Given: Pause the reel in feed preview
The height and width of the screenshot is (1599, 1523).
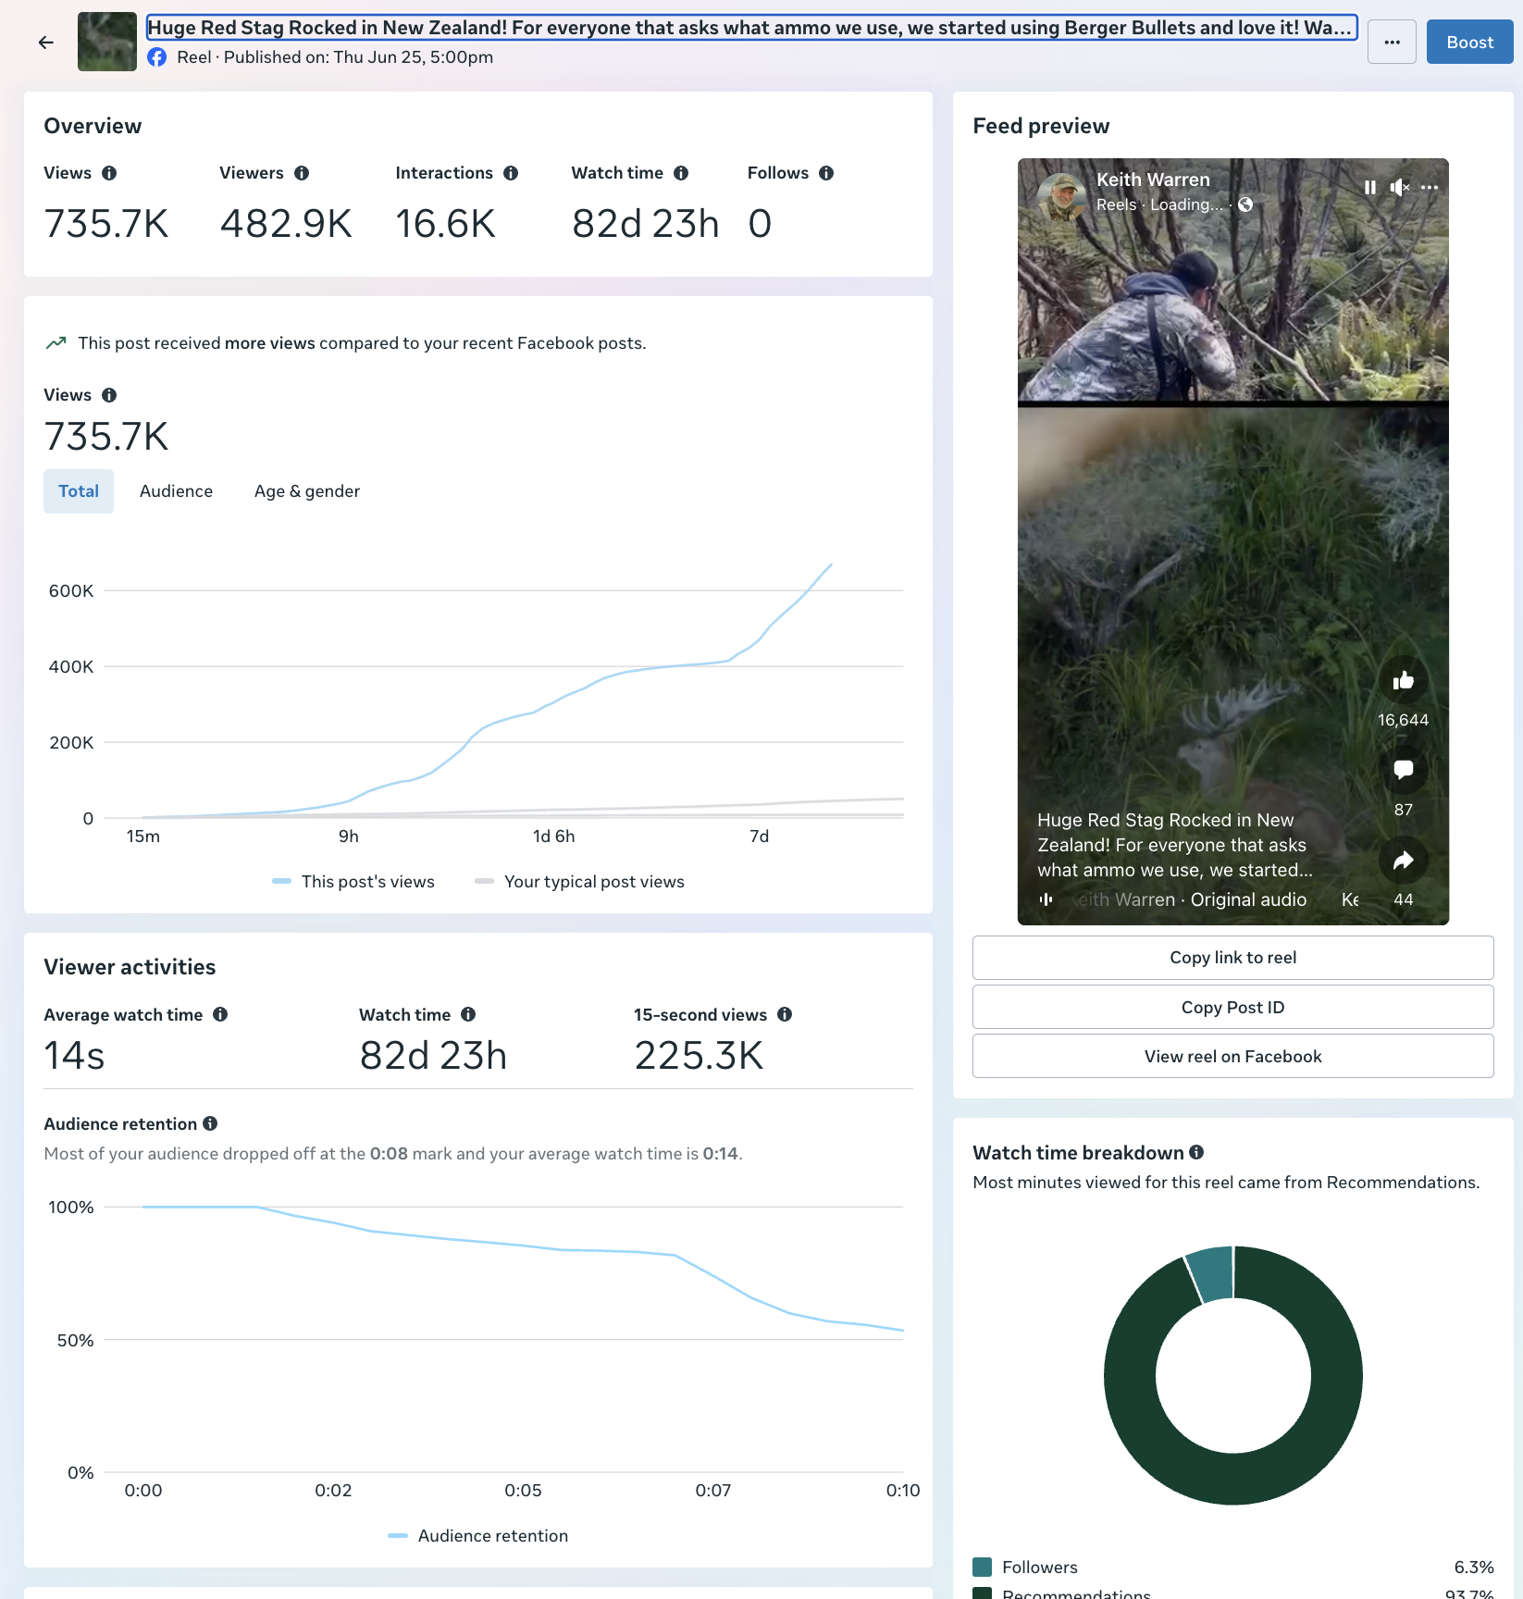Looking at the screenshot, I should 1370,187.
